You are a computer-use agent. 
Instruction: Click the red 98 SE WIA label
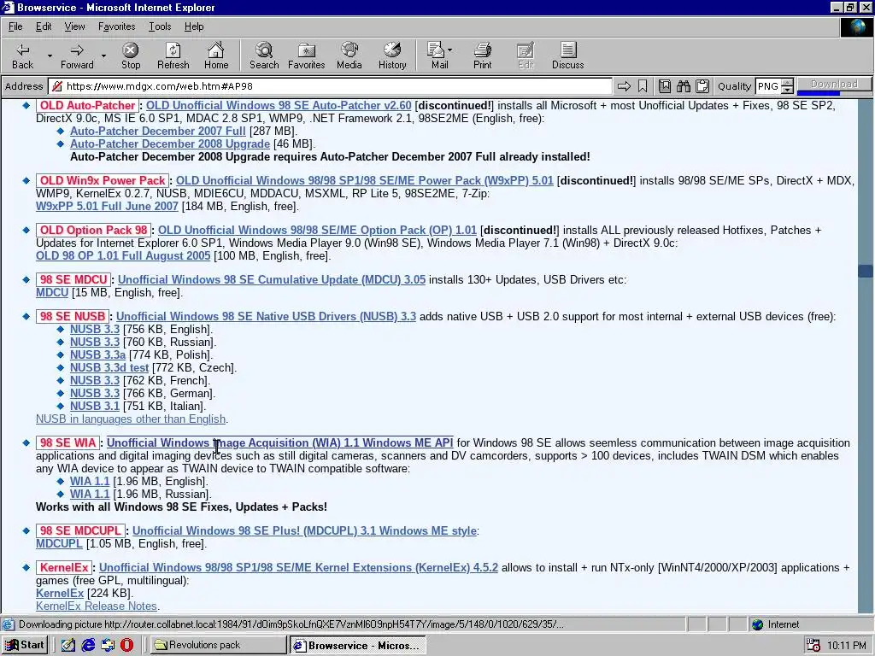pos(68,443)
